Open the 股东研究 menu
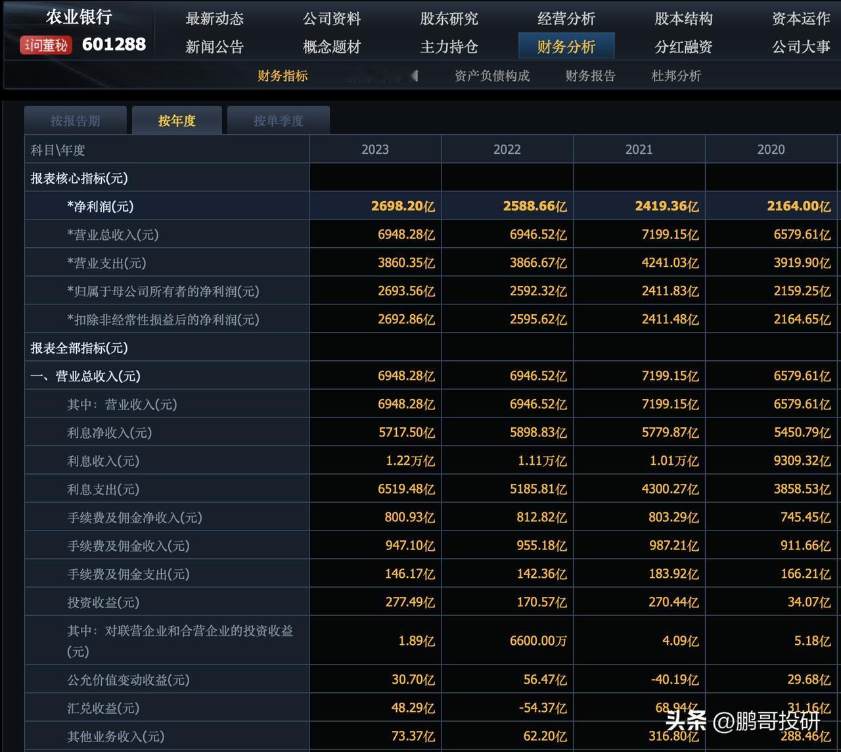The width and height of the screenshot is (841, 752). 449,18
